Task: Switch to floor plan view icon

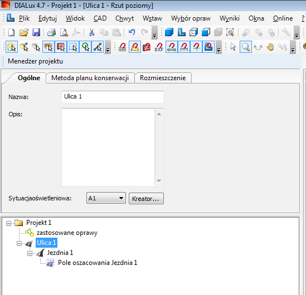Action: (x=182, y=32)
